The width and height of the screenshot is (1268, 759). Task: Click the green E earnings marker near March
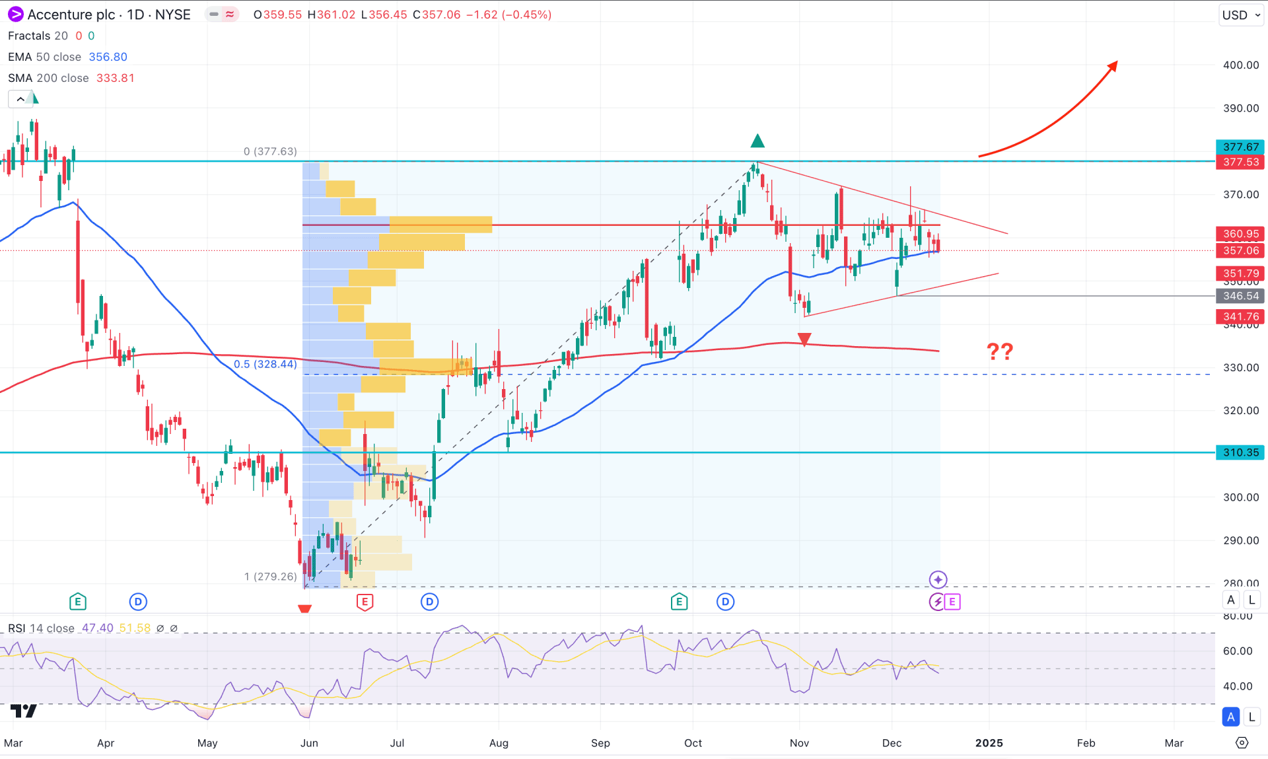pyautogui.click(x=77, y=602)
